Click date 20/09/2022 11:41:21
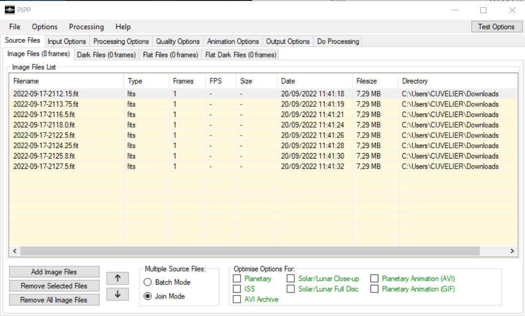 [312, 115]
